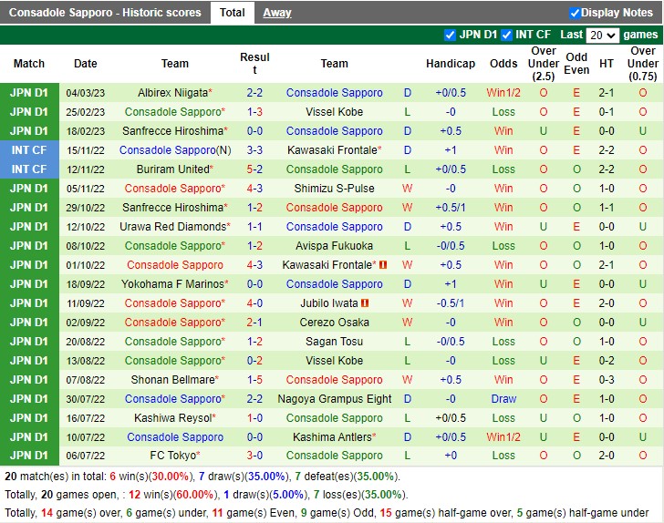Open Consadole Sapporo link on 10/07/22 row
This screenshot has height=523, width=664.
175,437
